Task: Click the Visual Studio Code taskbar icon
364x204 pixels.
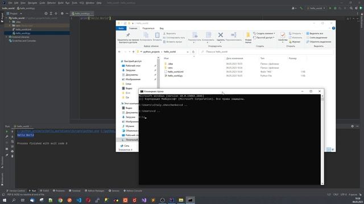Action: (79, 200)
